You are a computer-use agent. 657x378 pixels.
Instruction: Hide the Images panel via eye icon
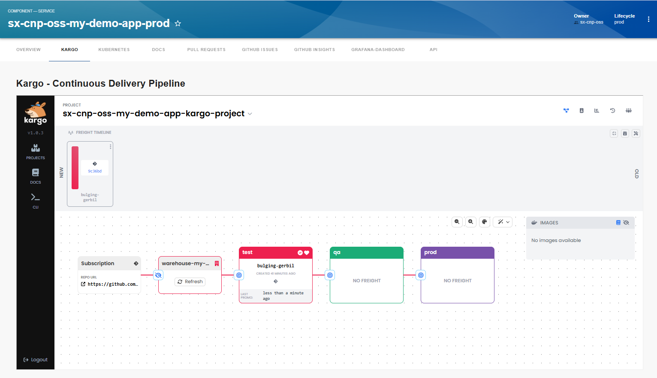pos(626,223)
